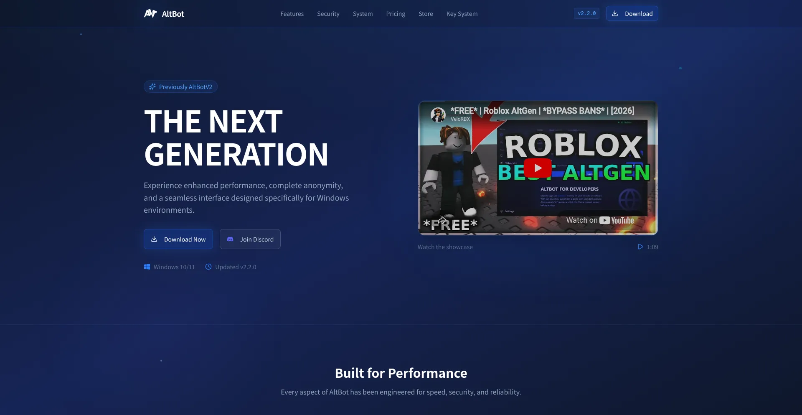Screen dimensions: 802x415
Task: Click the THE NEXT GENERATION headline
Action: 236,138
